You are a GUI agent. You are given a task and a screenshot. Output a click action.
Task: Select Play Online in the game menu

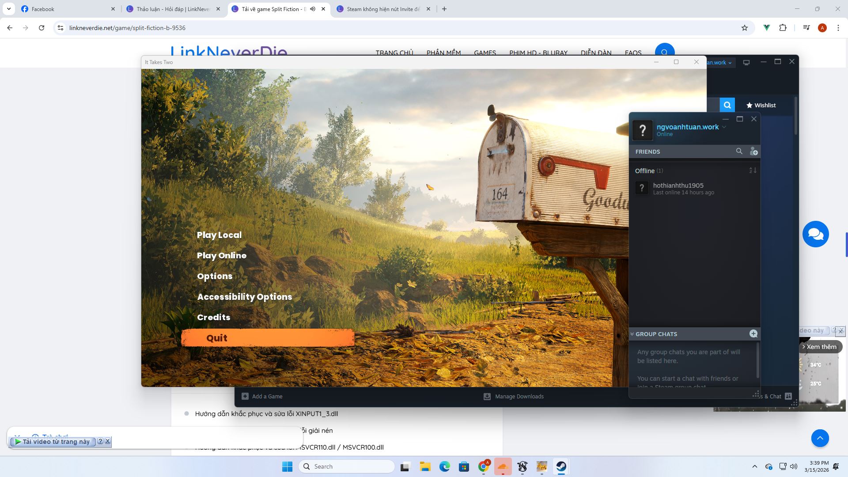click(x=222, y=255)
